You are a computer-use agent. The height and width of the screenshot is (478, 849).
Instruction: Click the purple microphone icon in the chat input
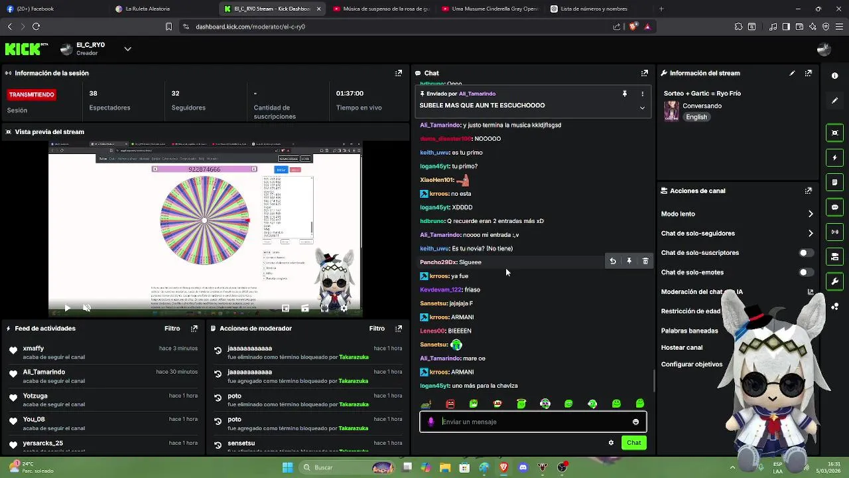pos(431,422)
